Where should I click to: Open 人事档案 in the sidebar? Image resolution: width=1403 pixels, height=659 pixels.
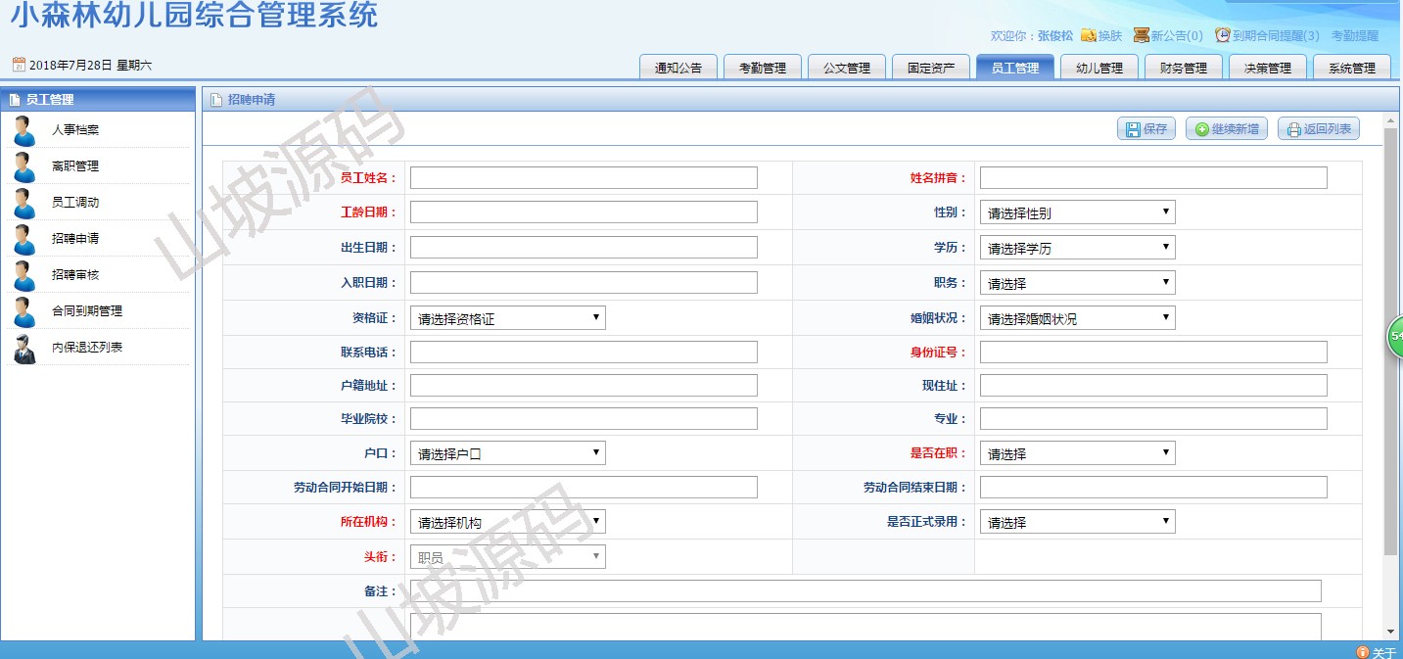(75, 130)
